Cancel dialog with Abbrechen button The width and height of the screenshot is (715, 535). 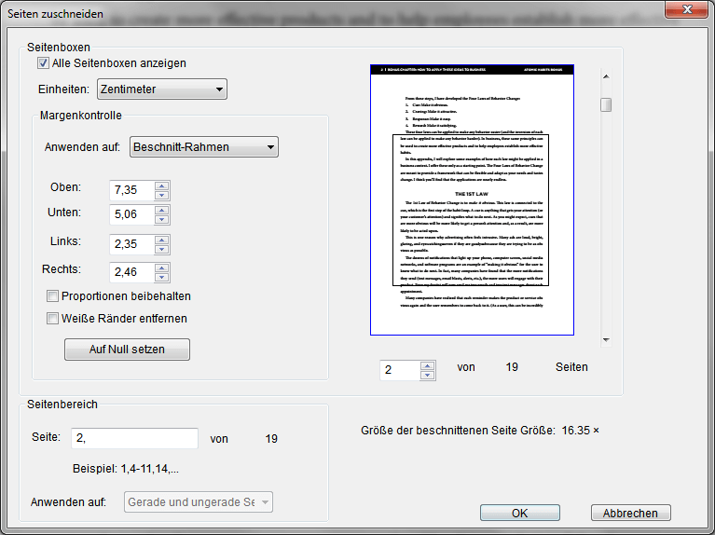point(631,513)
